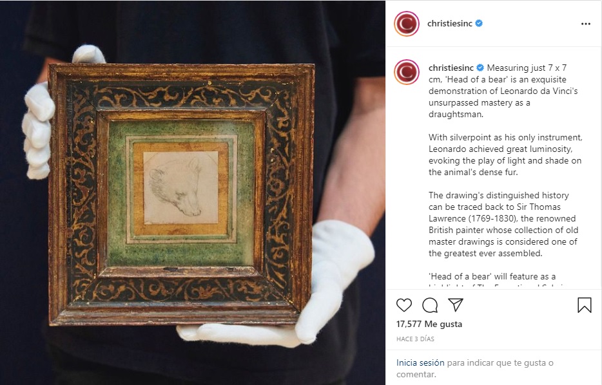Viewport: 602px width, 385px height.
Task: Save the post with the bookmark icon
Action: pos(585,305)
